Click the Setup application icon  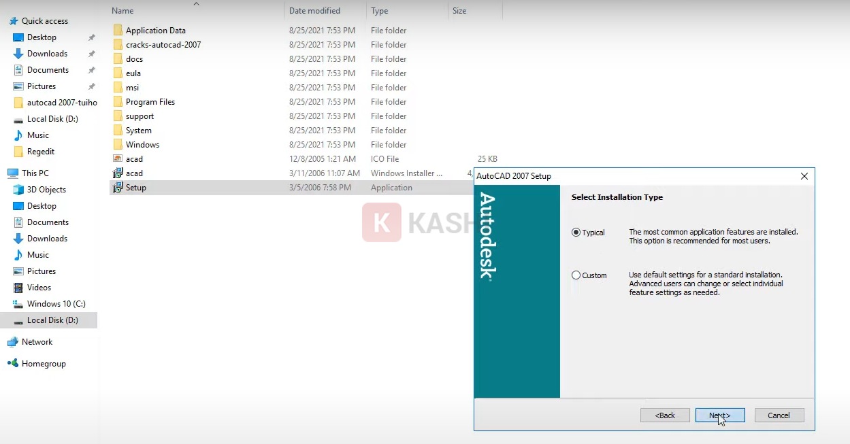pyautogui.click(x=118, y=188)
